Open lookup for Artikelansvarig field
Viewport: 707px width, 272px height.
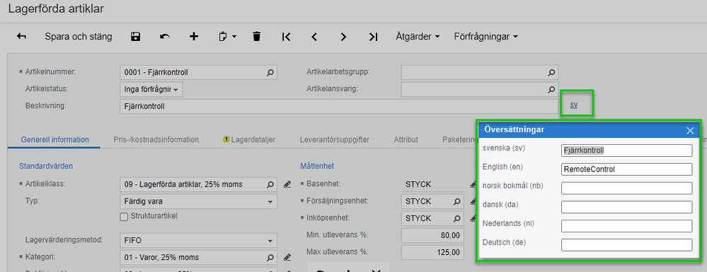click(551, 89)
